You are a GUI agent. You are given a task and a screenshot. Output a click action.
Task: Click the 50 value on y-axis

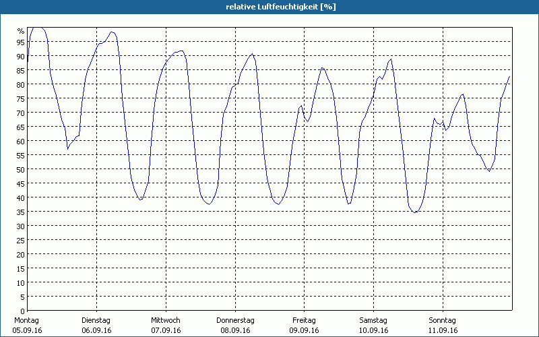point(20,170)
